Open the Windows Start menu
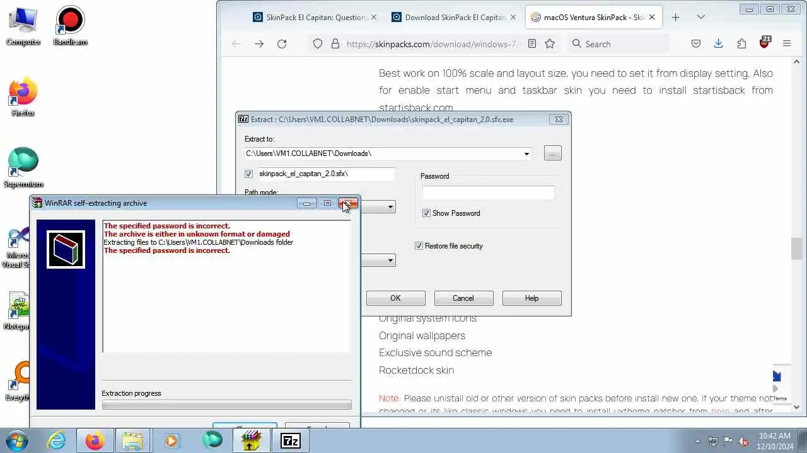 tap(16, 440)
